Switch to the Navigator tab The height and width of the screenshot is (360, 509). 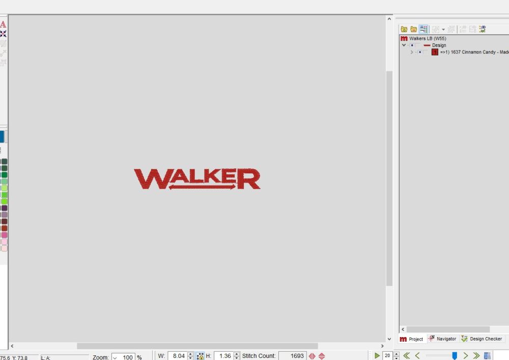tap(442, 339)
